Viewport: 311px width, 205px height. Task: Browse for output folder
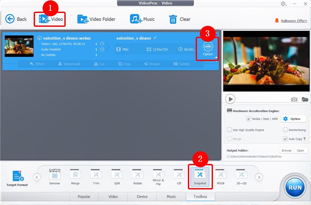point(287,151)
